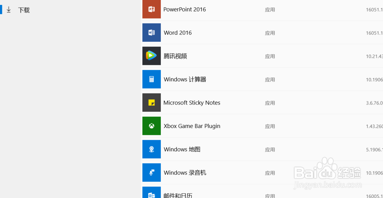Click the Windows 地图 maps icon
This screenshot has height=198, width=383.
click(151, 149)
